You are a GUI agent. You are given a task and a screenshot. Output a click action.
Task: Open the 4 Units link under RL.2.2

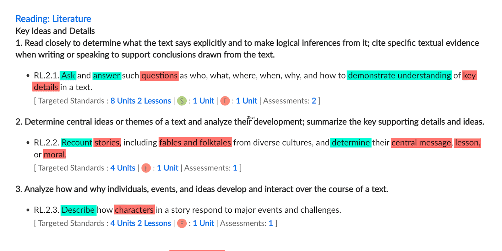123,168
